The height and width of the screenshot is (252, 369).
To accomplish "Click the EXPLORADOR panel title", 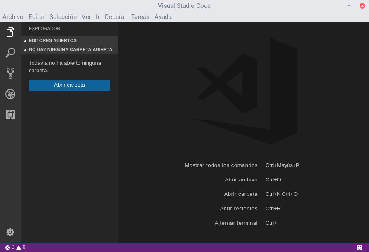I will coord(45,28).
